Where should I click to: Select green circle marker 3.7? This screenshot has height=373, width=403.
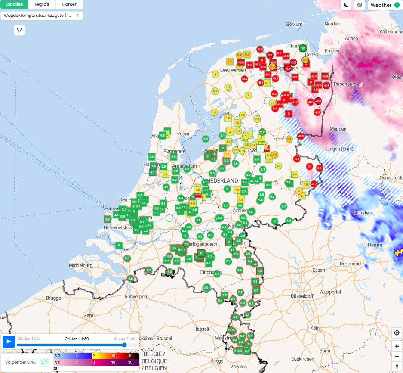(x=283, y=206)
